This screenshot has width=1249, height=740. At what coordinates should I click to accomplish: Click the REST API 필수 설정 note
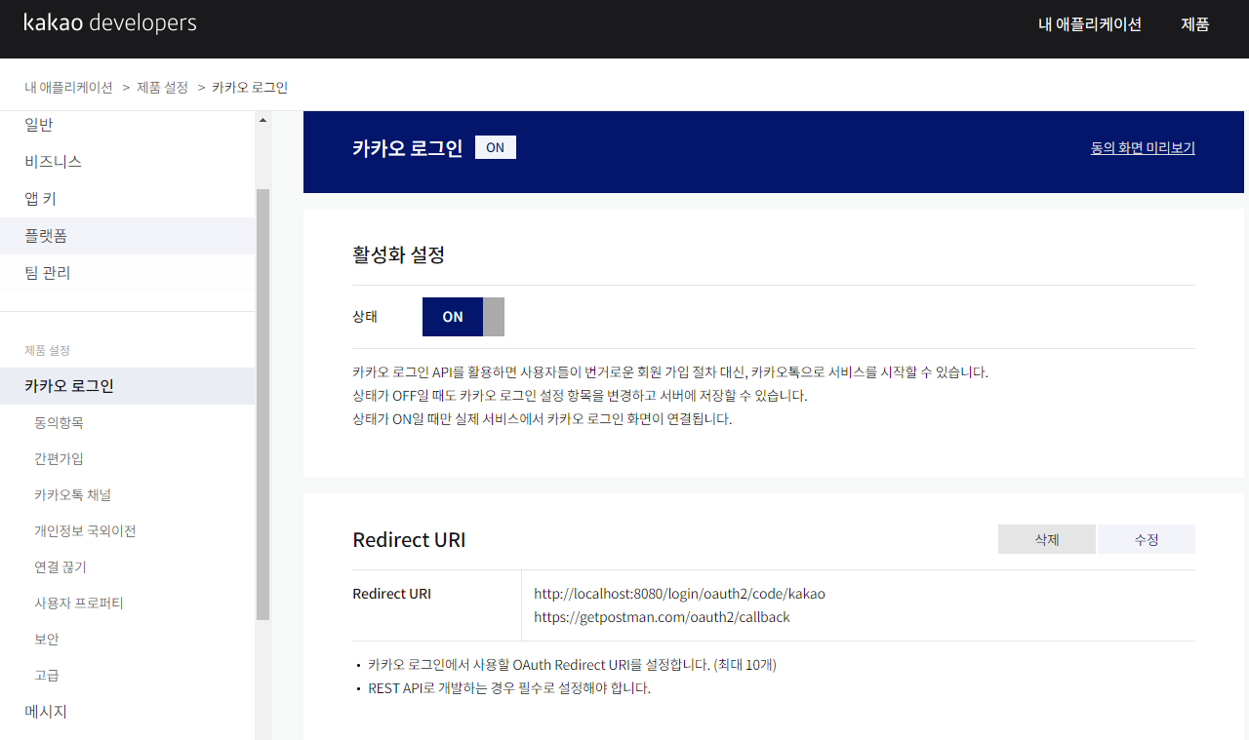(x=509, y=688)
